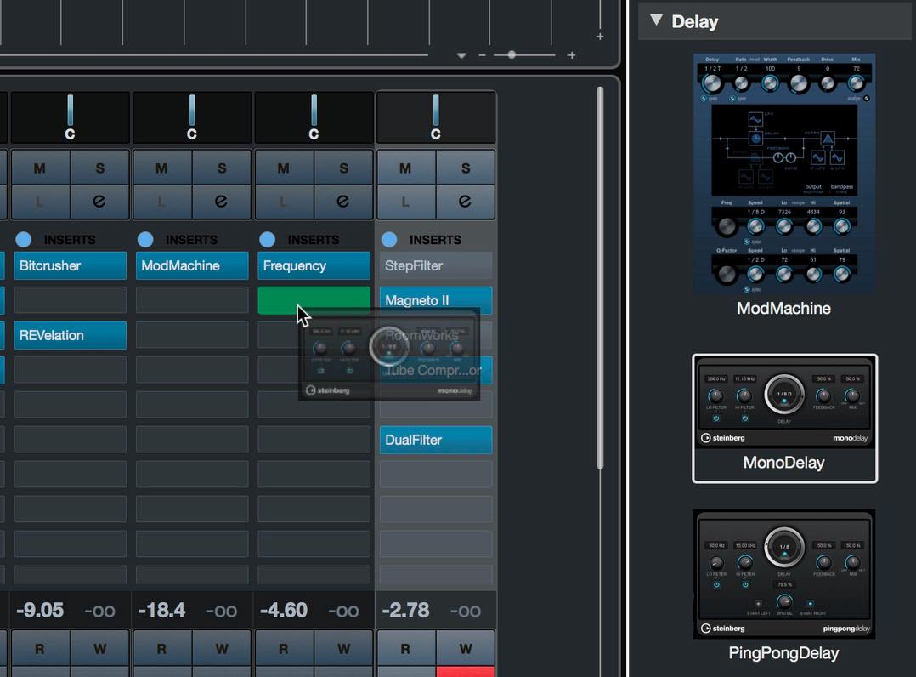This screenshot has height=677, width=916.
Task: Click zoom out minus icon beside zoom slider
Action: (x=482, y=55)
